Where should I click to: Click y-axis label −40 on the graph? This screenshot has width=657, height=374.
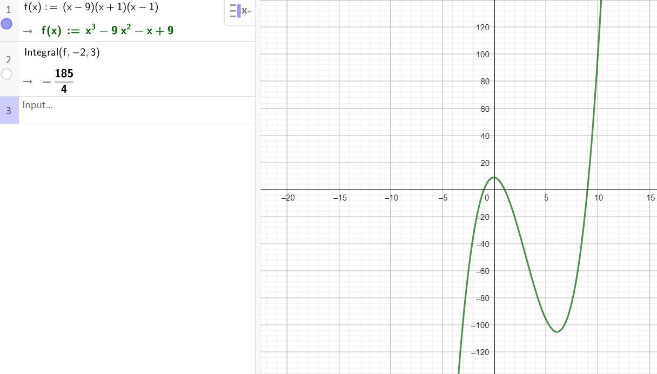click(x=482, y=244)
